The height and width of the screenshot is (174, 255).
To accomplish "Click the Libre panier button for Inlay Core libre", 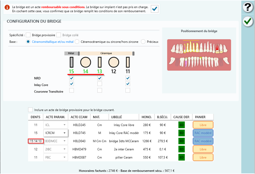I will (x=203, y=125).
